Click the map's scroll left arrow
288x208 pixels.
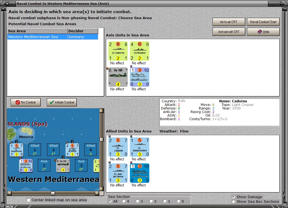pyautogui.click(x=9, y=193)
